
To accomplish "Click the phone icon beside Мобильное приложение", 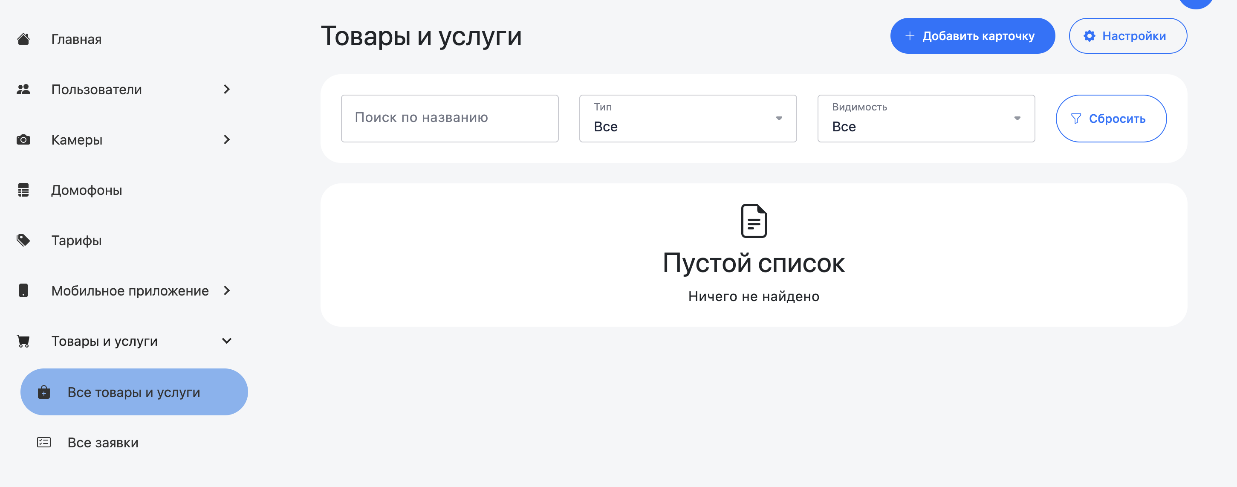I will click(x=23, y=290).
